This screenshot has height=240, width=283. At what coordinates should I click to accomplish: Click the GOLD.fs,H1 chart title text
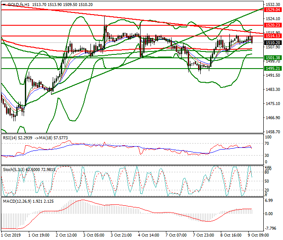coord(18,5)
